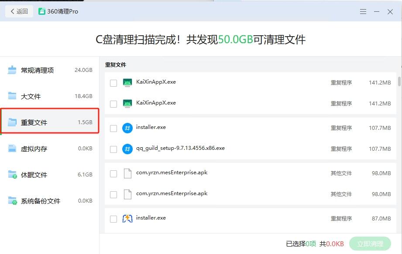Click the lightning icon of 87.0MB installer.exe
This screenshot has width=402, height=254.
(127, 218)
